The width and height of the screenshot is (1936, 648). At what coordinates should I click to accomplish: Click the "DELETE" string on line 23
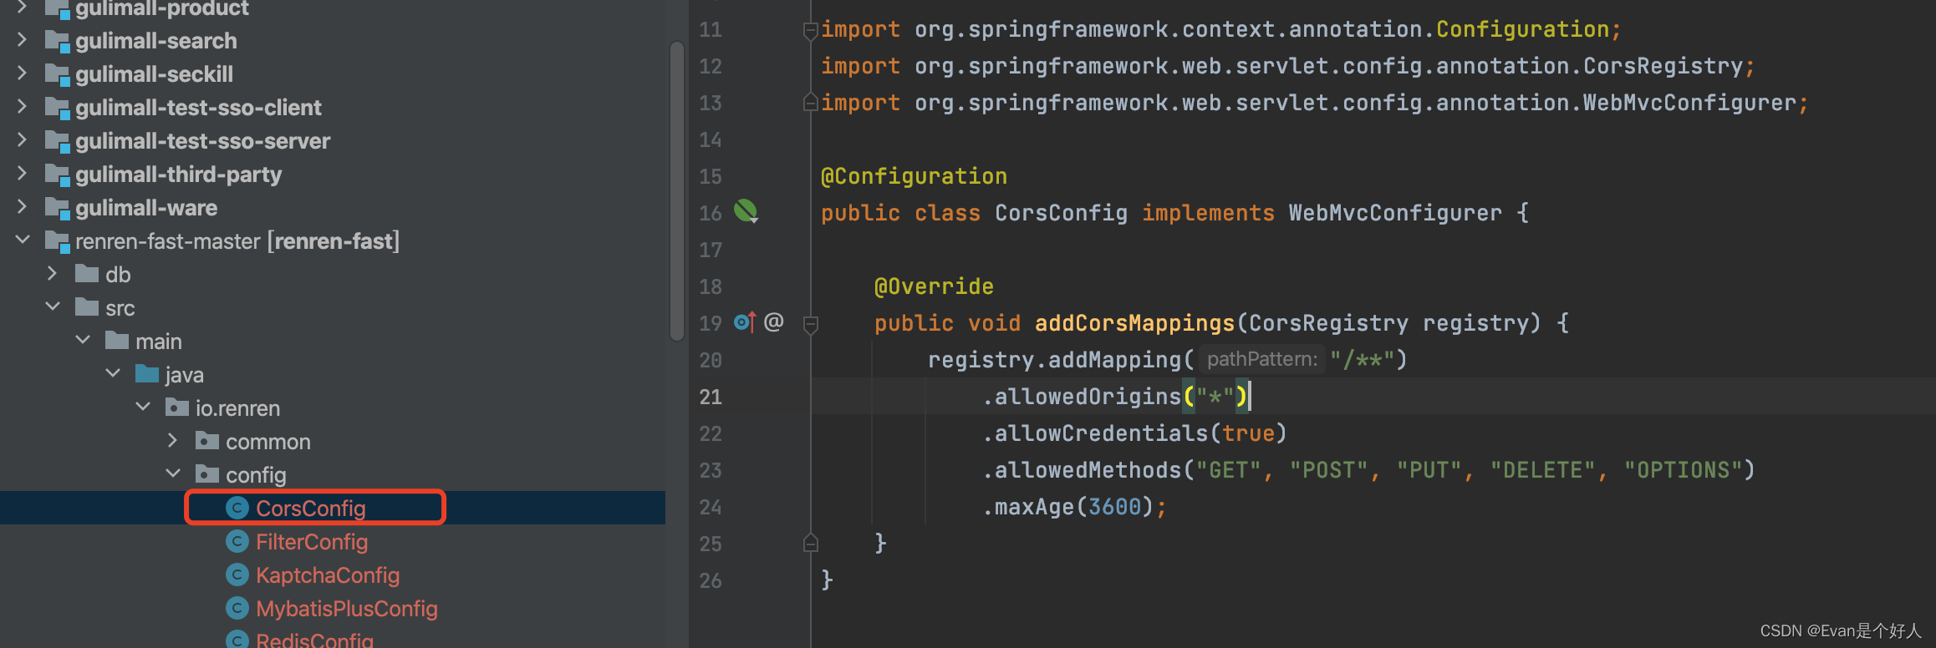click(1543, 470)
